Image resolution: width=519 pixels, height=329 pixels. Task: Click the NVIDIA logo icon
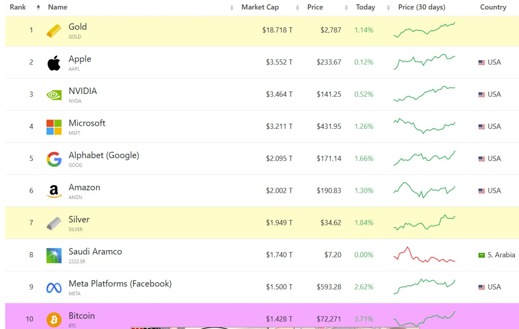point(54,95)
